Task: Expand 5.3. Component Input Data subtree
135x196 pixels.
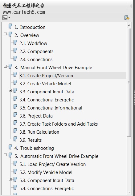Action: pos(10,179)
